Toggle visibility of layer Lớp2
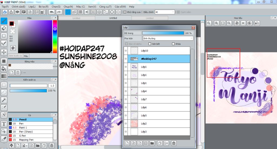Image resolution: width=277 pixels, height=149 pixels. [x=126, y=124]
